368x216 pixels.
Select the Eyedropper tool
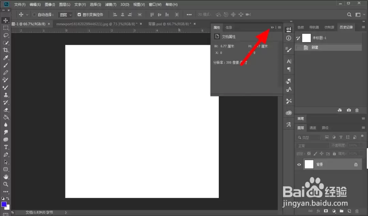(6, 58)
